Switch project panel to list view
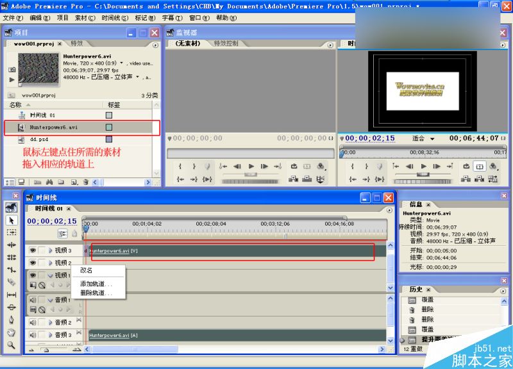The image size is (513, 369). tap(10, 182)
